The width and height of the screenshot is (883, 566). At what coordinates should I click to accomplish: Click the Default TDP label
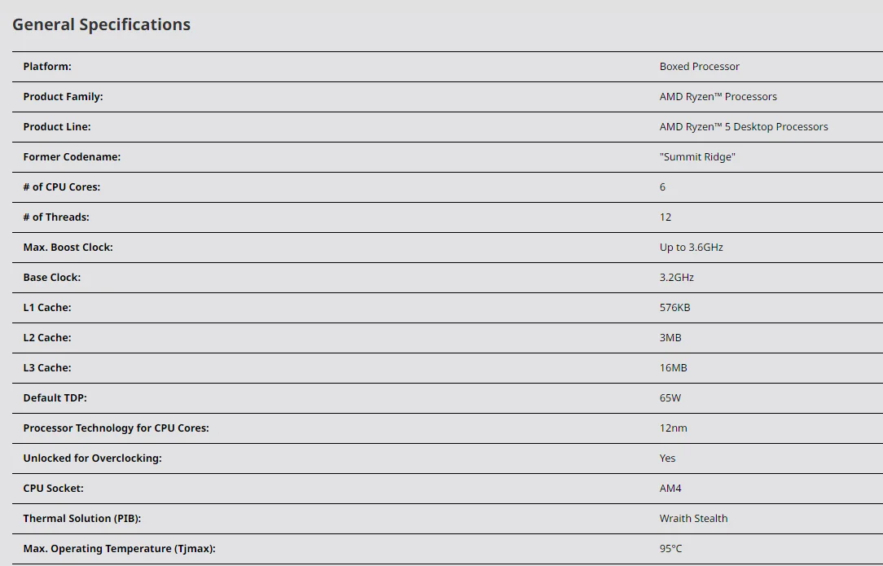pos(55,398)
